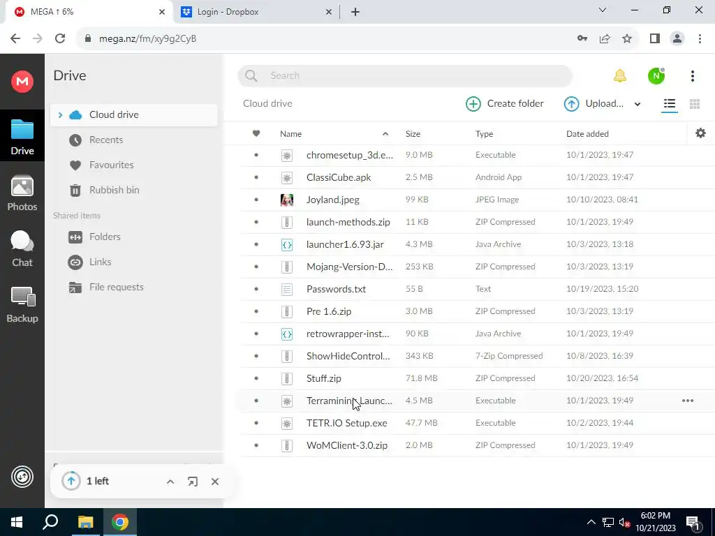715x536 pixels.
Task: Open the Rubbish bin
Action: [x=114, y=190]
